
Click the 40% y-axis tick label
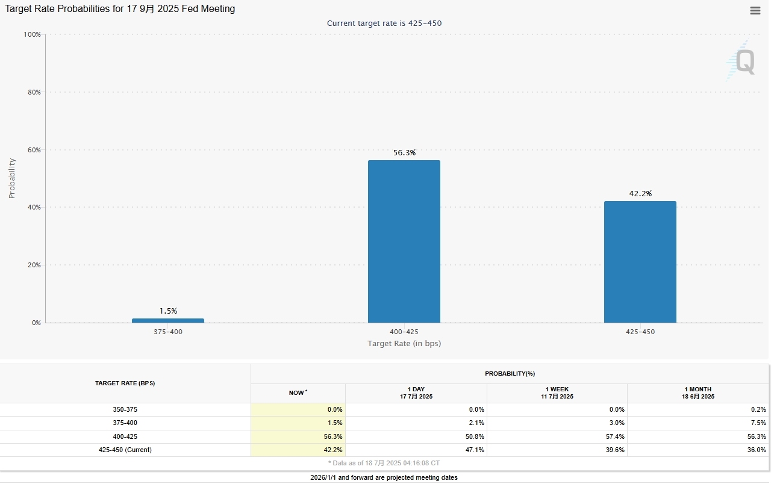click(x=34, y=207)
